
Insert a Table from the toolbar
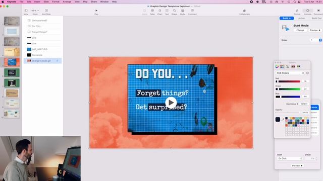(x=152, y=11)
